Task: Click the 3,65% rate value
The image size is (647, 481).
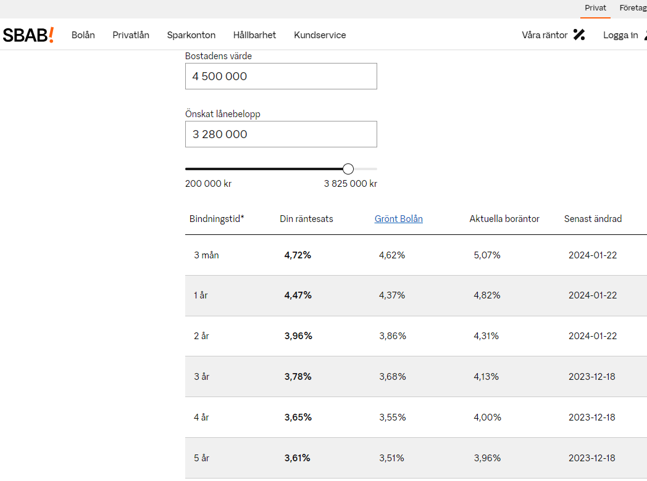Action: pyautogui.click(x=298, y=417)
